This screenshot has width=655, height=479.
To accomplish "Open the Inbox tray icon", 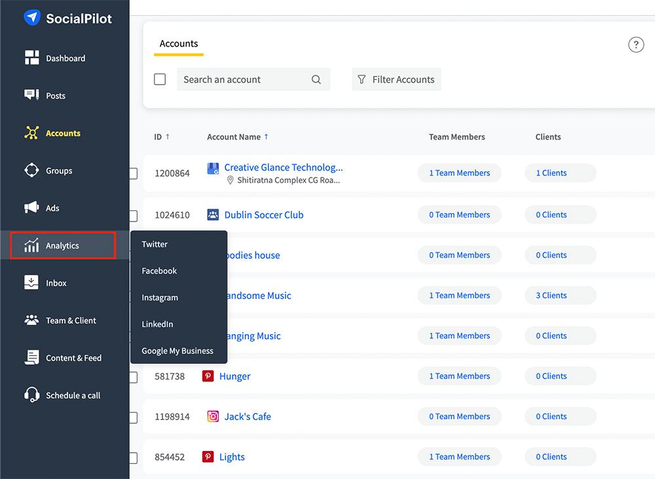I will pyautogui.click(x=31, y=282).
